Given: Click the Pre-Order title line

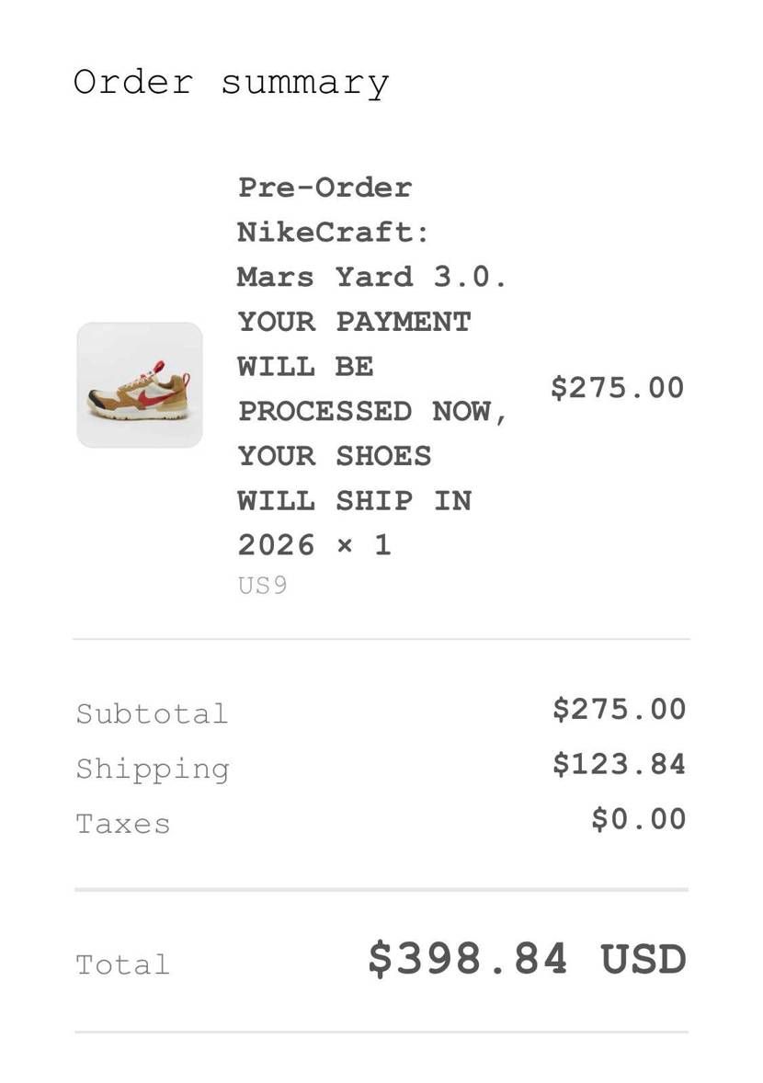Looking at the screenshot, I should click(325, 188).
